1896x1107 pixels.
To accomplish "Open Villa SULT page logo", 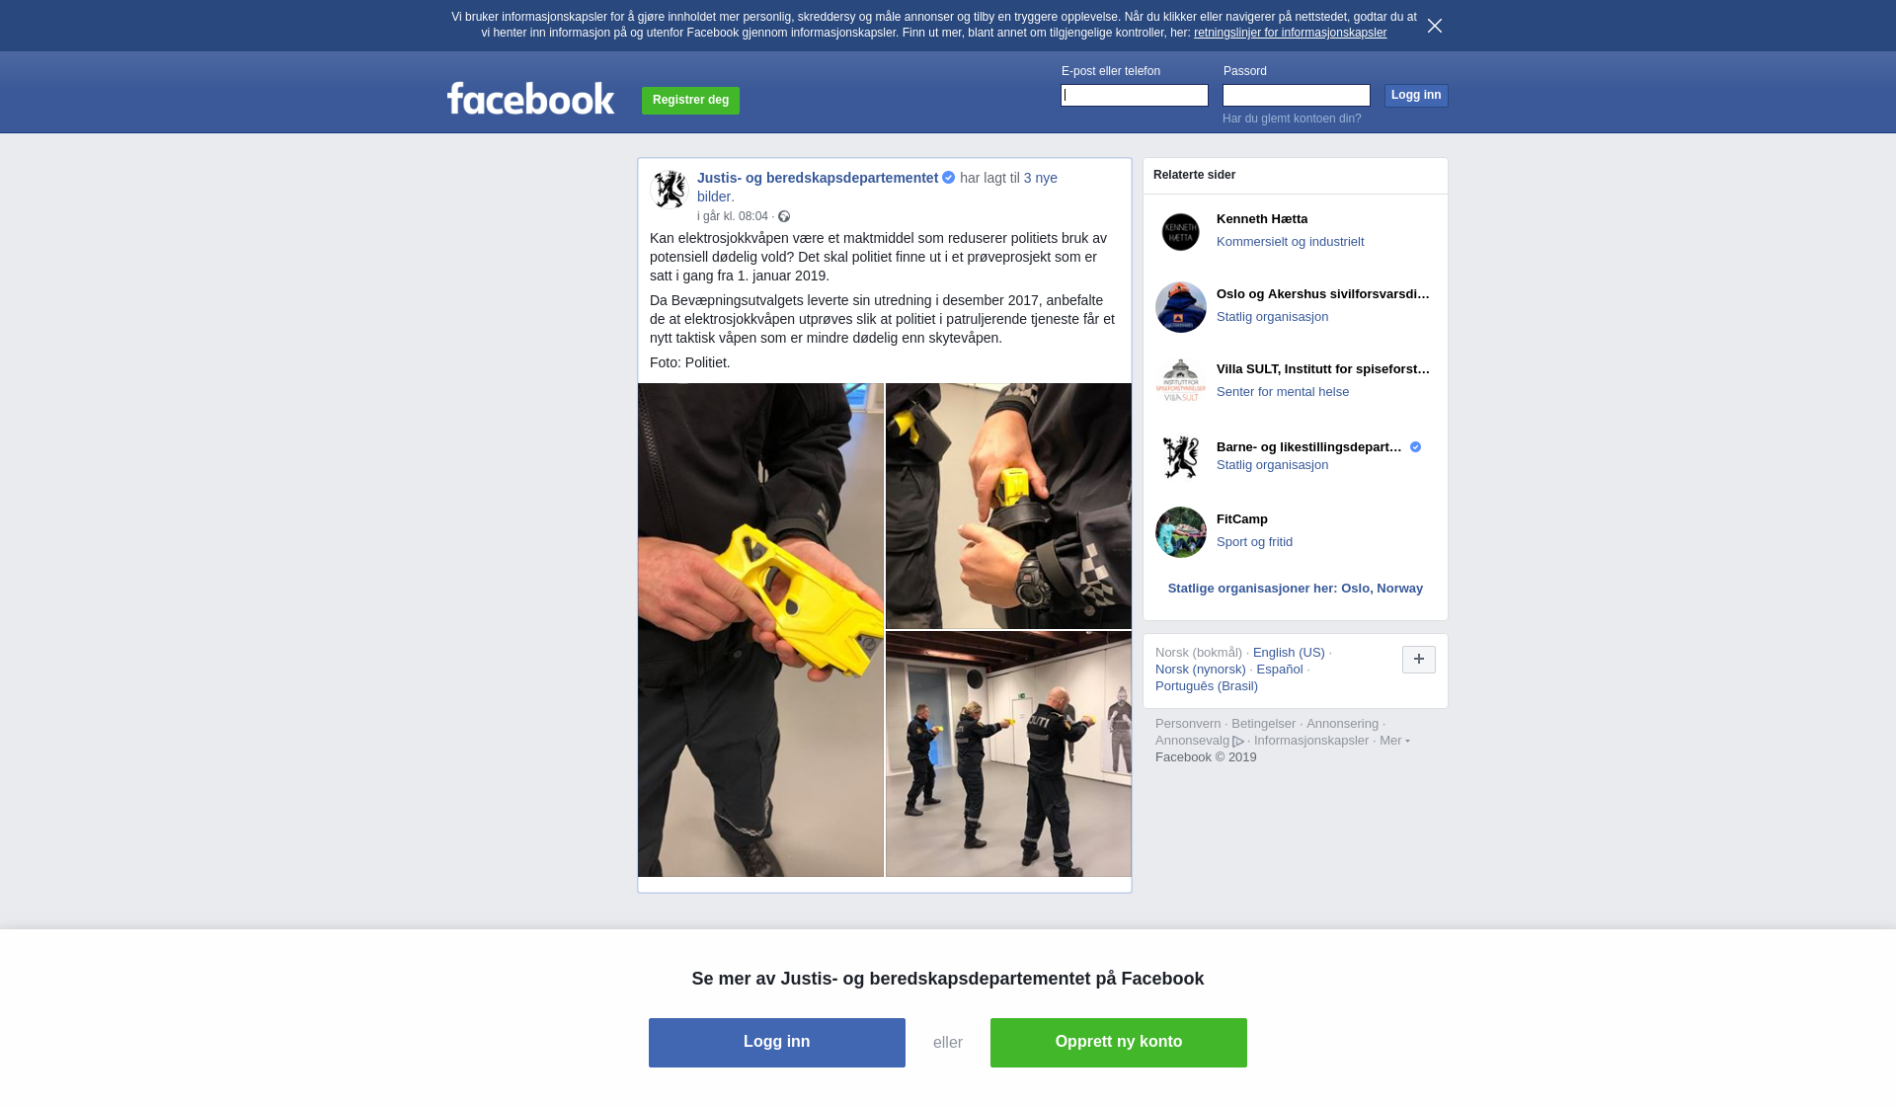I will (1181, 382).
